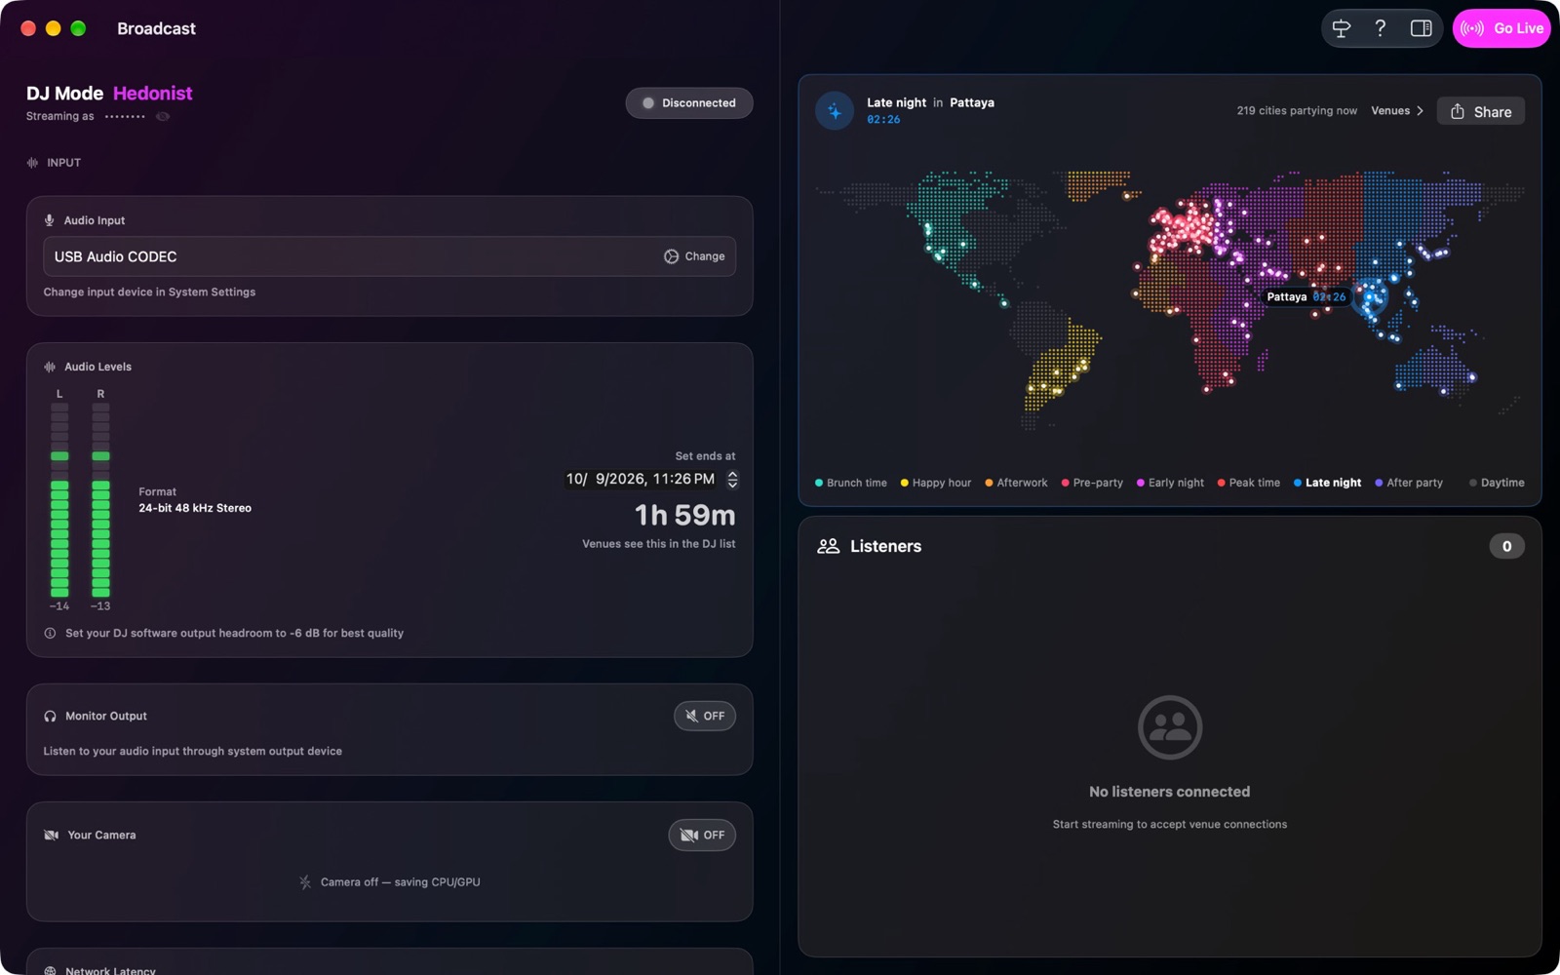Image resolution: width=1560 pixels, height=975 pixels.
Task: Open the help question mark icon
Action: tap(1380, 28)
